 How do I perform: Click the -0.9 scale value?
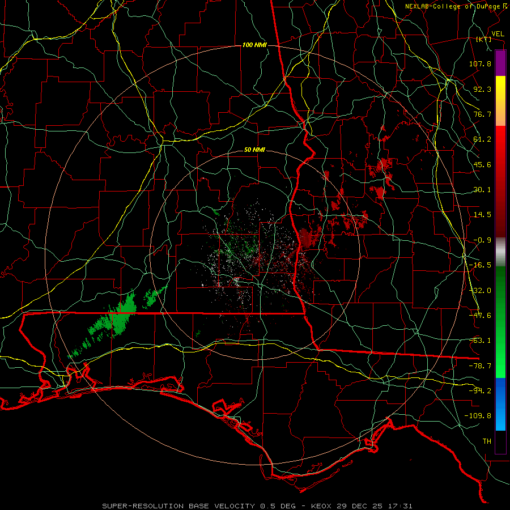[482, 240]
